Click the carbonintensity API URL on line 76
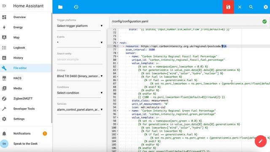This screenshot has width=270, height=152. point(184,46)
